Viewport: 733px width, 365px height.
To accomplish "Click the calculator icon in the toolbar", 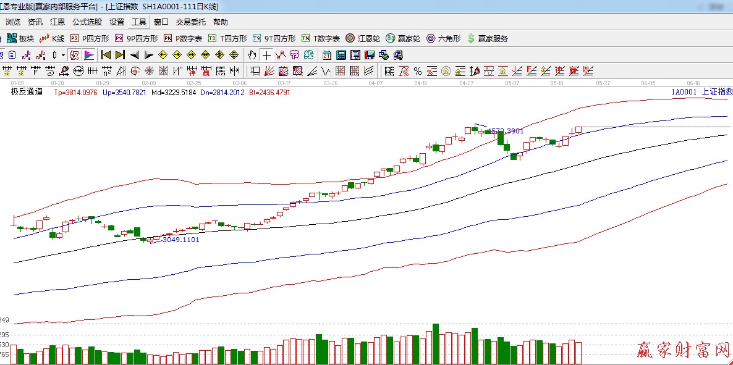I will [341, 55].
